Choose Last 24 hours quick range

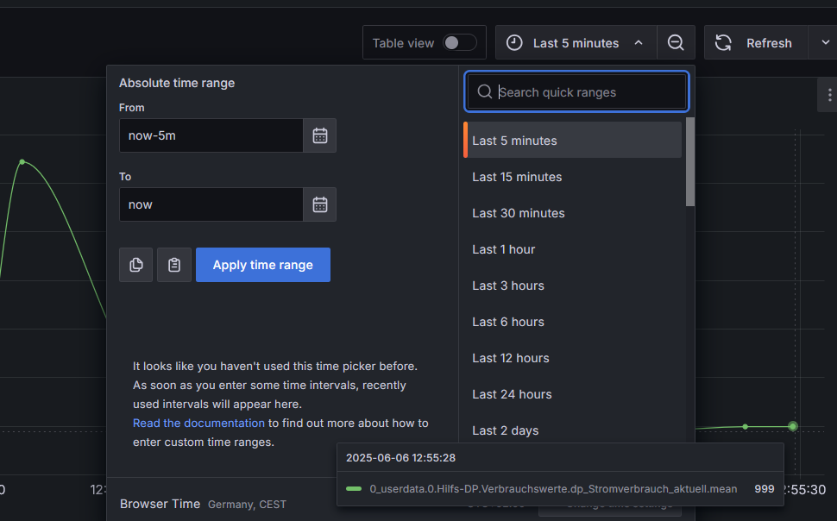tap(512, 394)
